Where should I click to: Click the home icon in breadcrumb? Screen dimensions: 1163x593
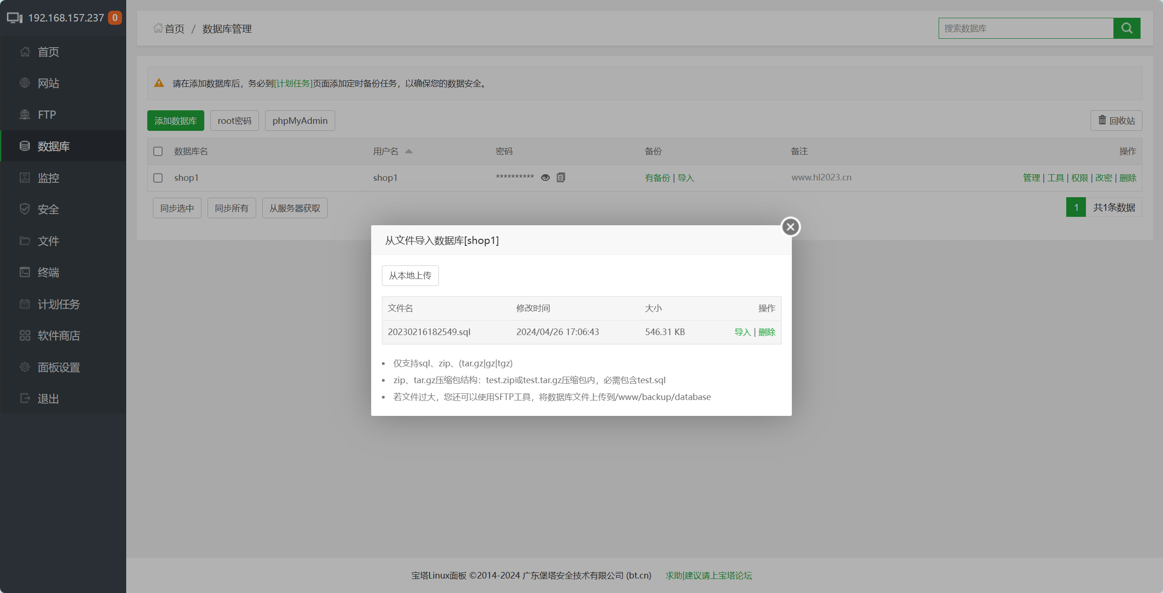[x=158, y=28]
